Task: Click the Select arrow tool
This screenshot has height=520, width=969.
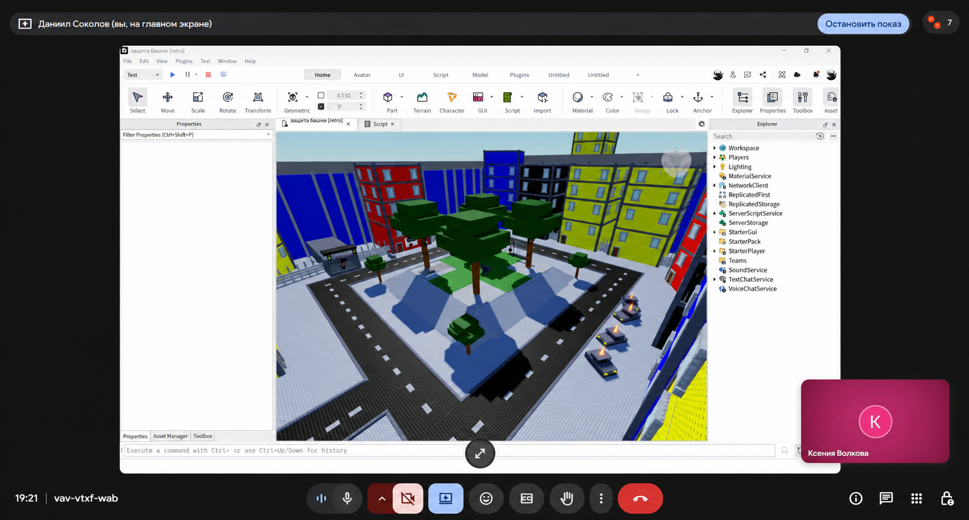Action: (x=138, y=101)
